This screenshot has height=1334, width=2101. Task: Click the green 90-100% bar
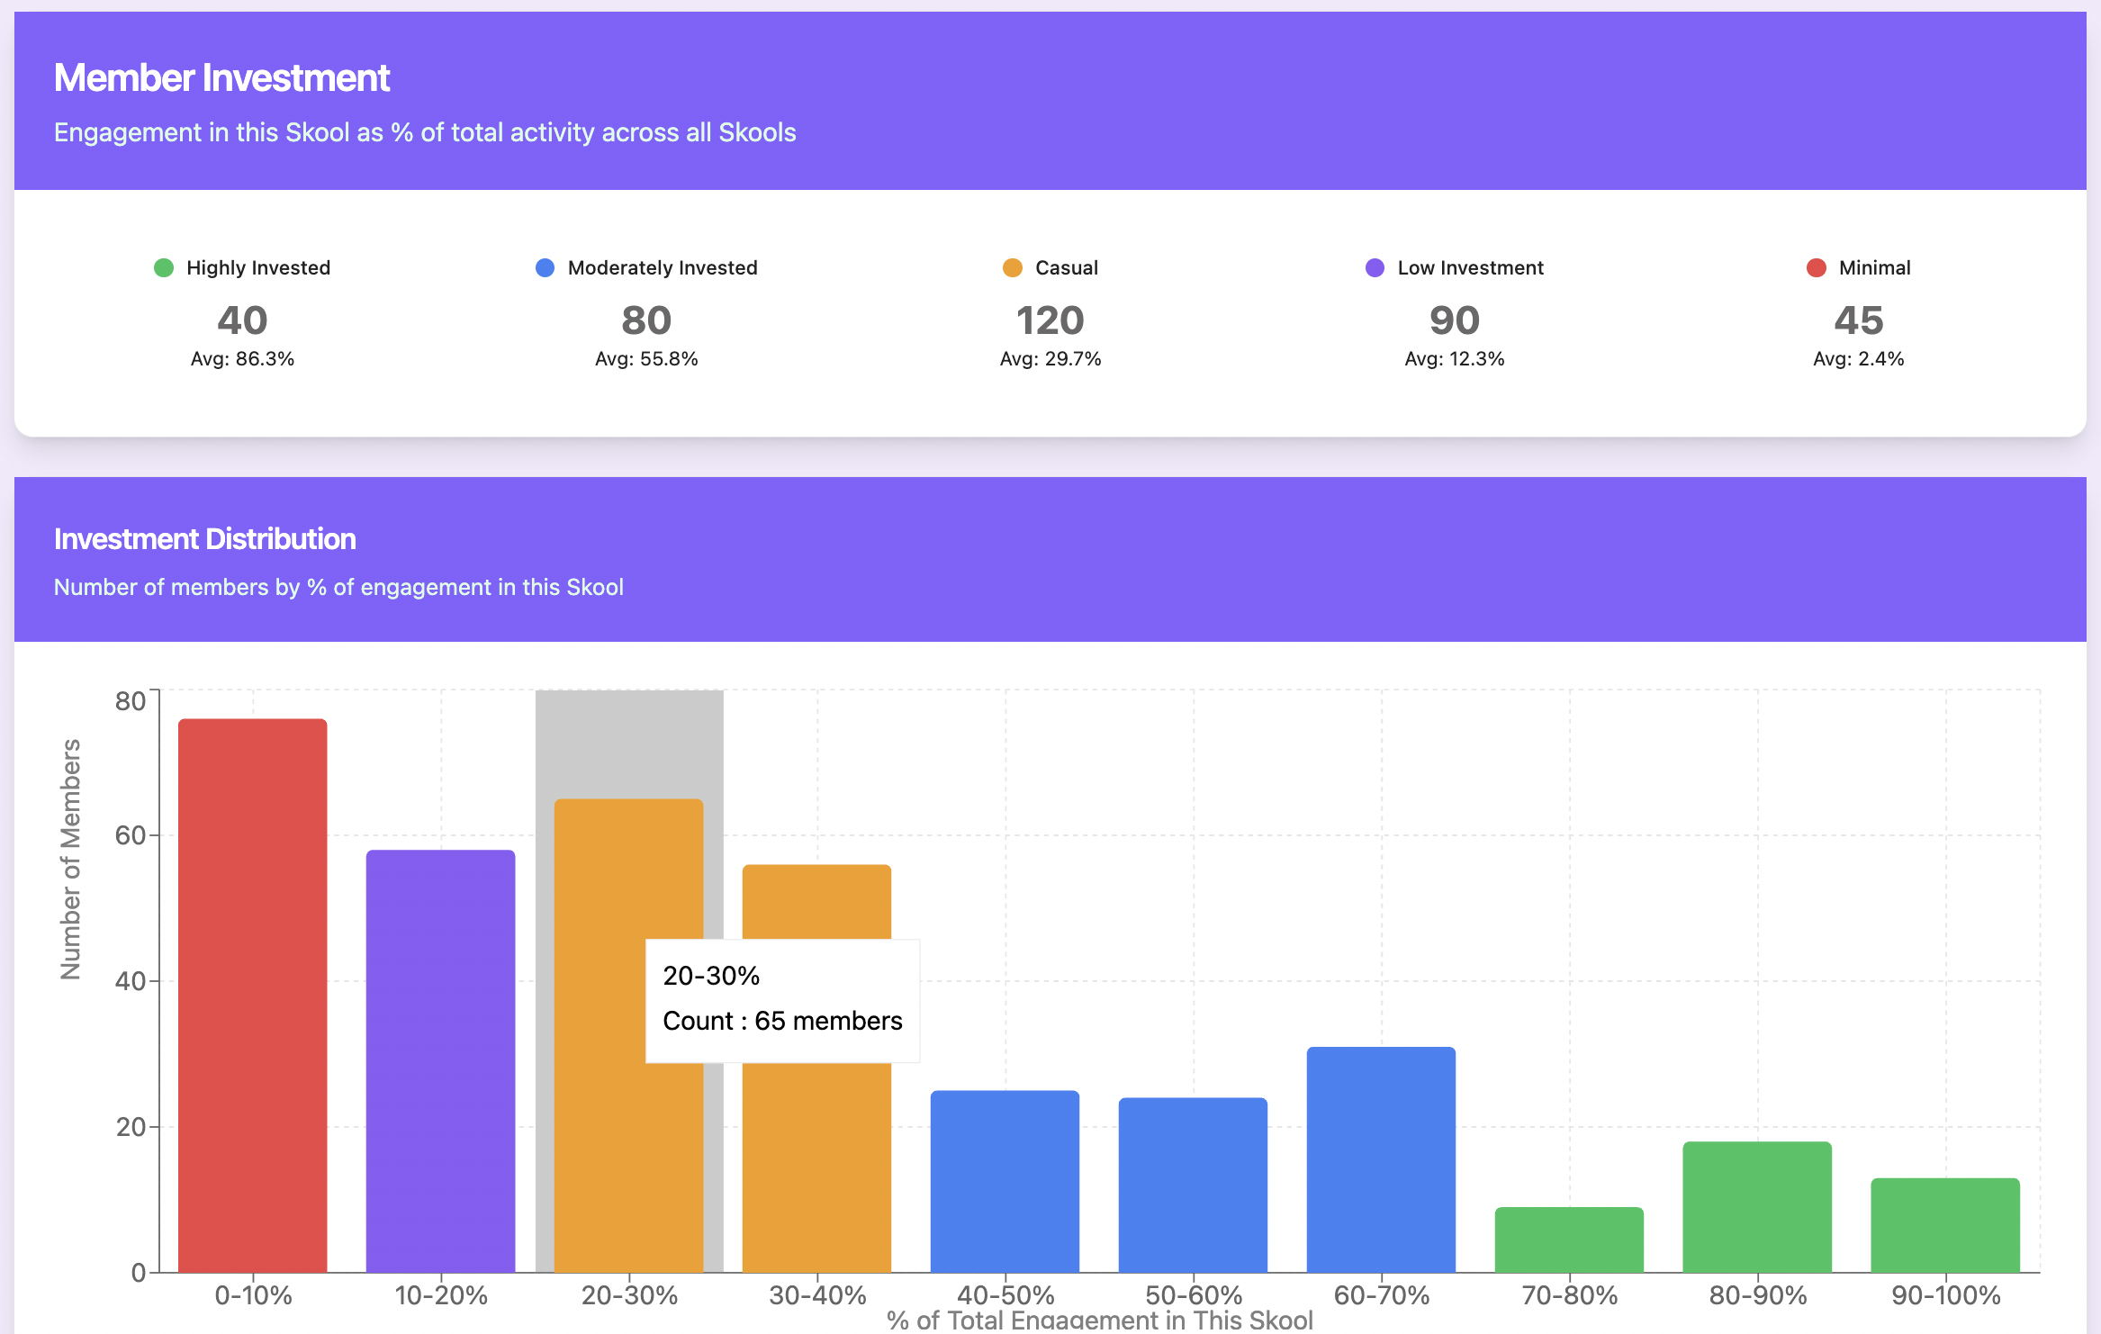tap(1945, 1224)
